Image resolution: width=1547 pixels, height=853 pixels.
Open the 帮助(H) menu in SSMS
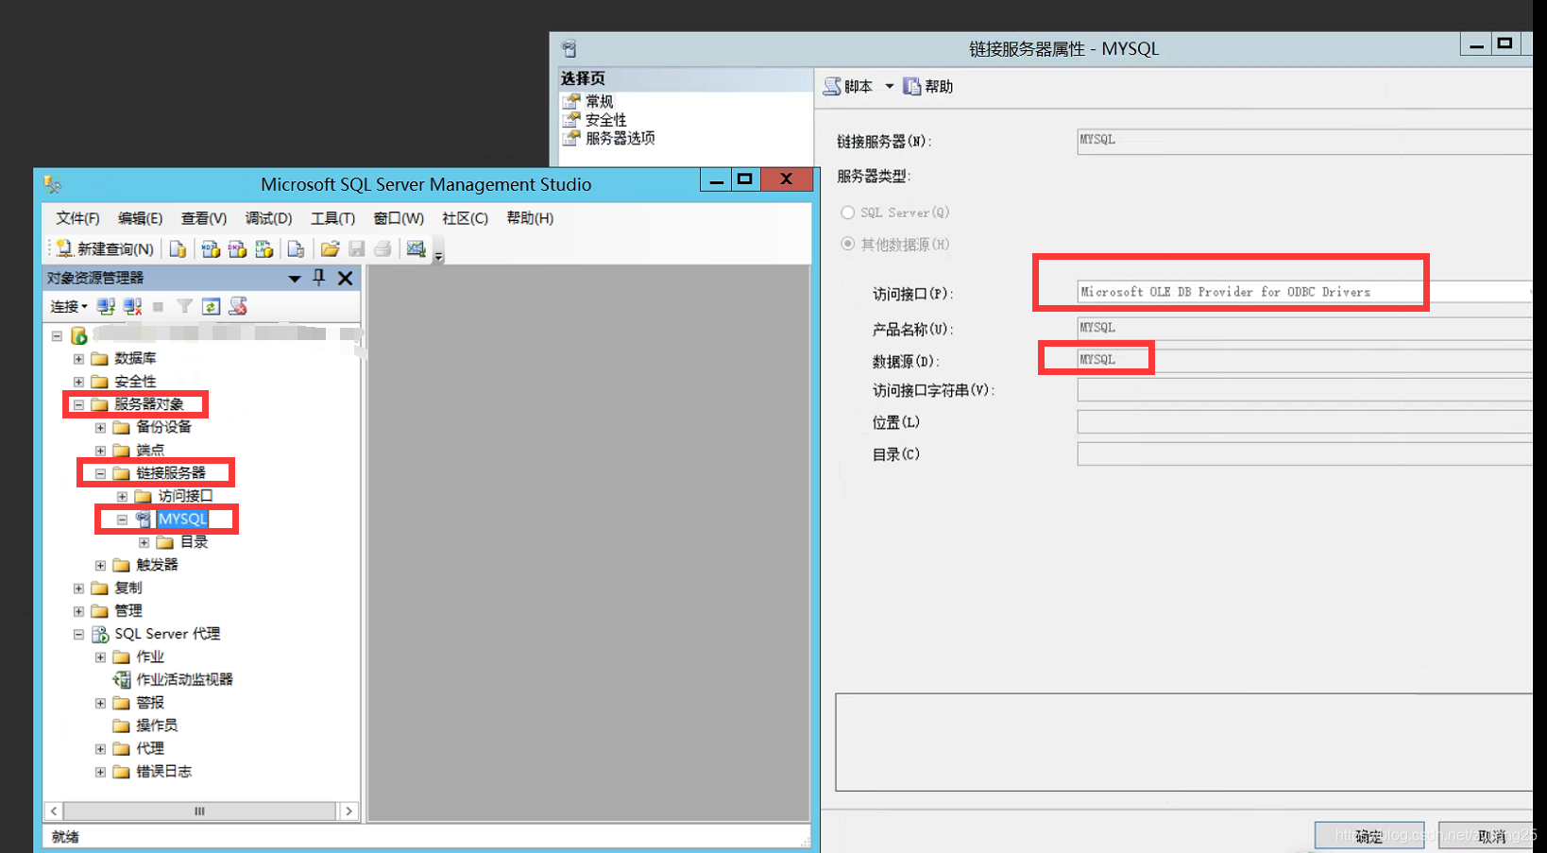(x=530, y=218)
